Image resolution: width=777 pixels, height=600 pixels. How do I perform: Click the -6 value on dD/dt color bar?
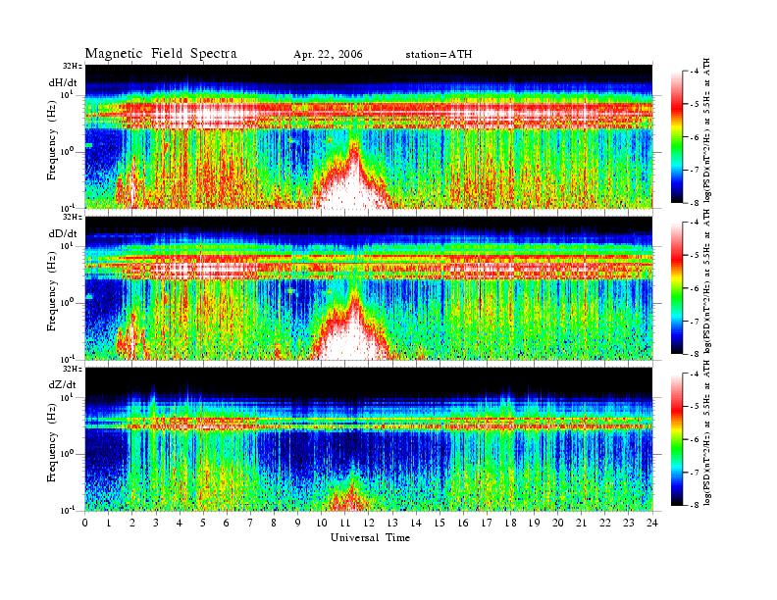click(694, 288)
